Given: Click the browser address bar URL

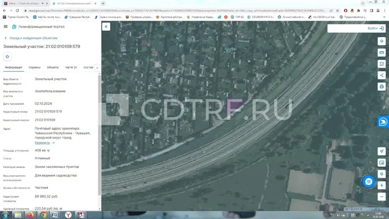Looking at the screenshot, I should (x=177, y=11).
